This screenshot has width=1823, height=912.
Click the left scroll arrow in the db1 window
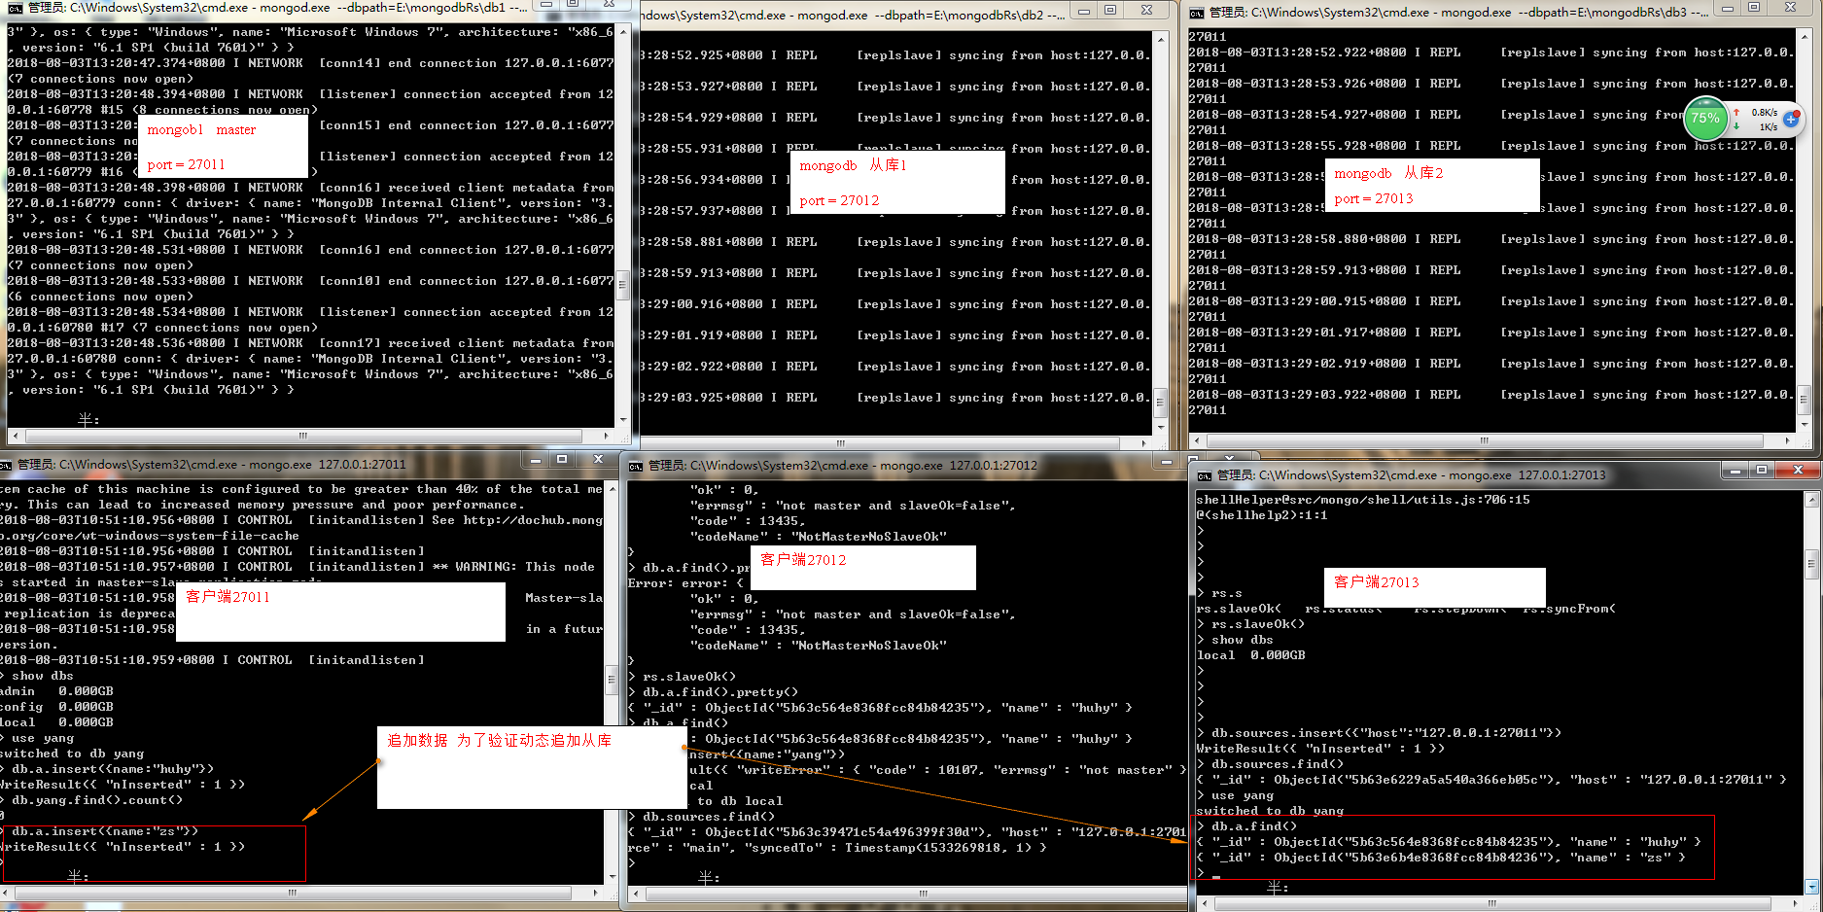coord(16,436)
